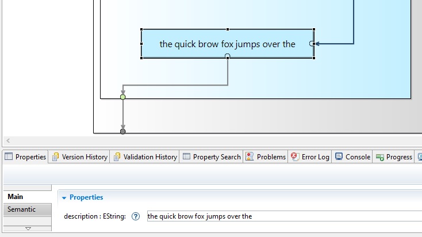This screenshot has height=237, width=422.
Task: Switch to the Console tab
Action: pyautogui.click(x=352, y=156)
